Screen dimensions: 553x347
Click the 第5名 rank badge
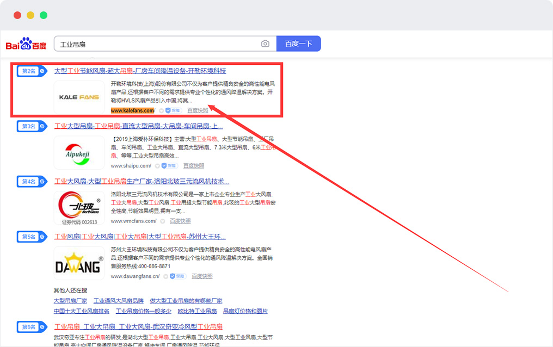(x=32, y=237)
